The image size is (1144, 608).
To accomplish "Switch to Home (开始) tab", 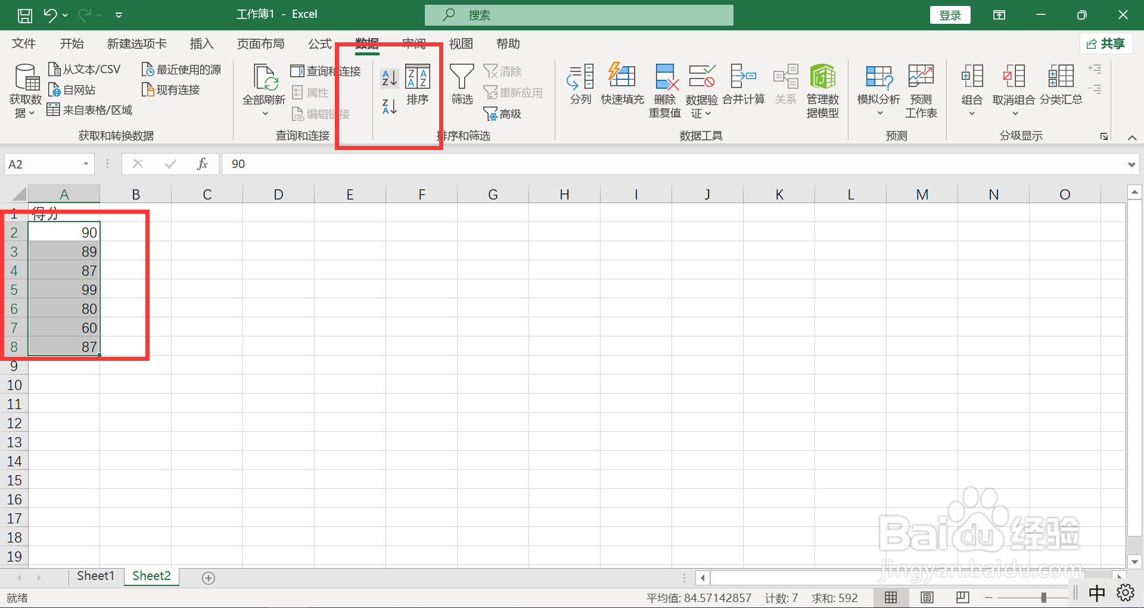I will click(72, 43).
